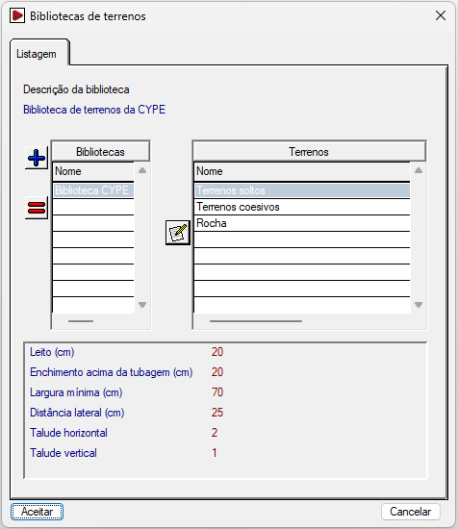
Task: Click the Terrenos column header button
Action: (309, 151)
